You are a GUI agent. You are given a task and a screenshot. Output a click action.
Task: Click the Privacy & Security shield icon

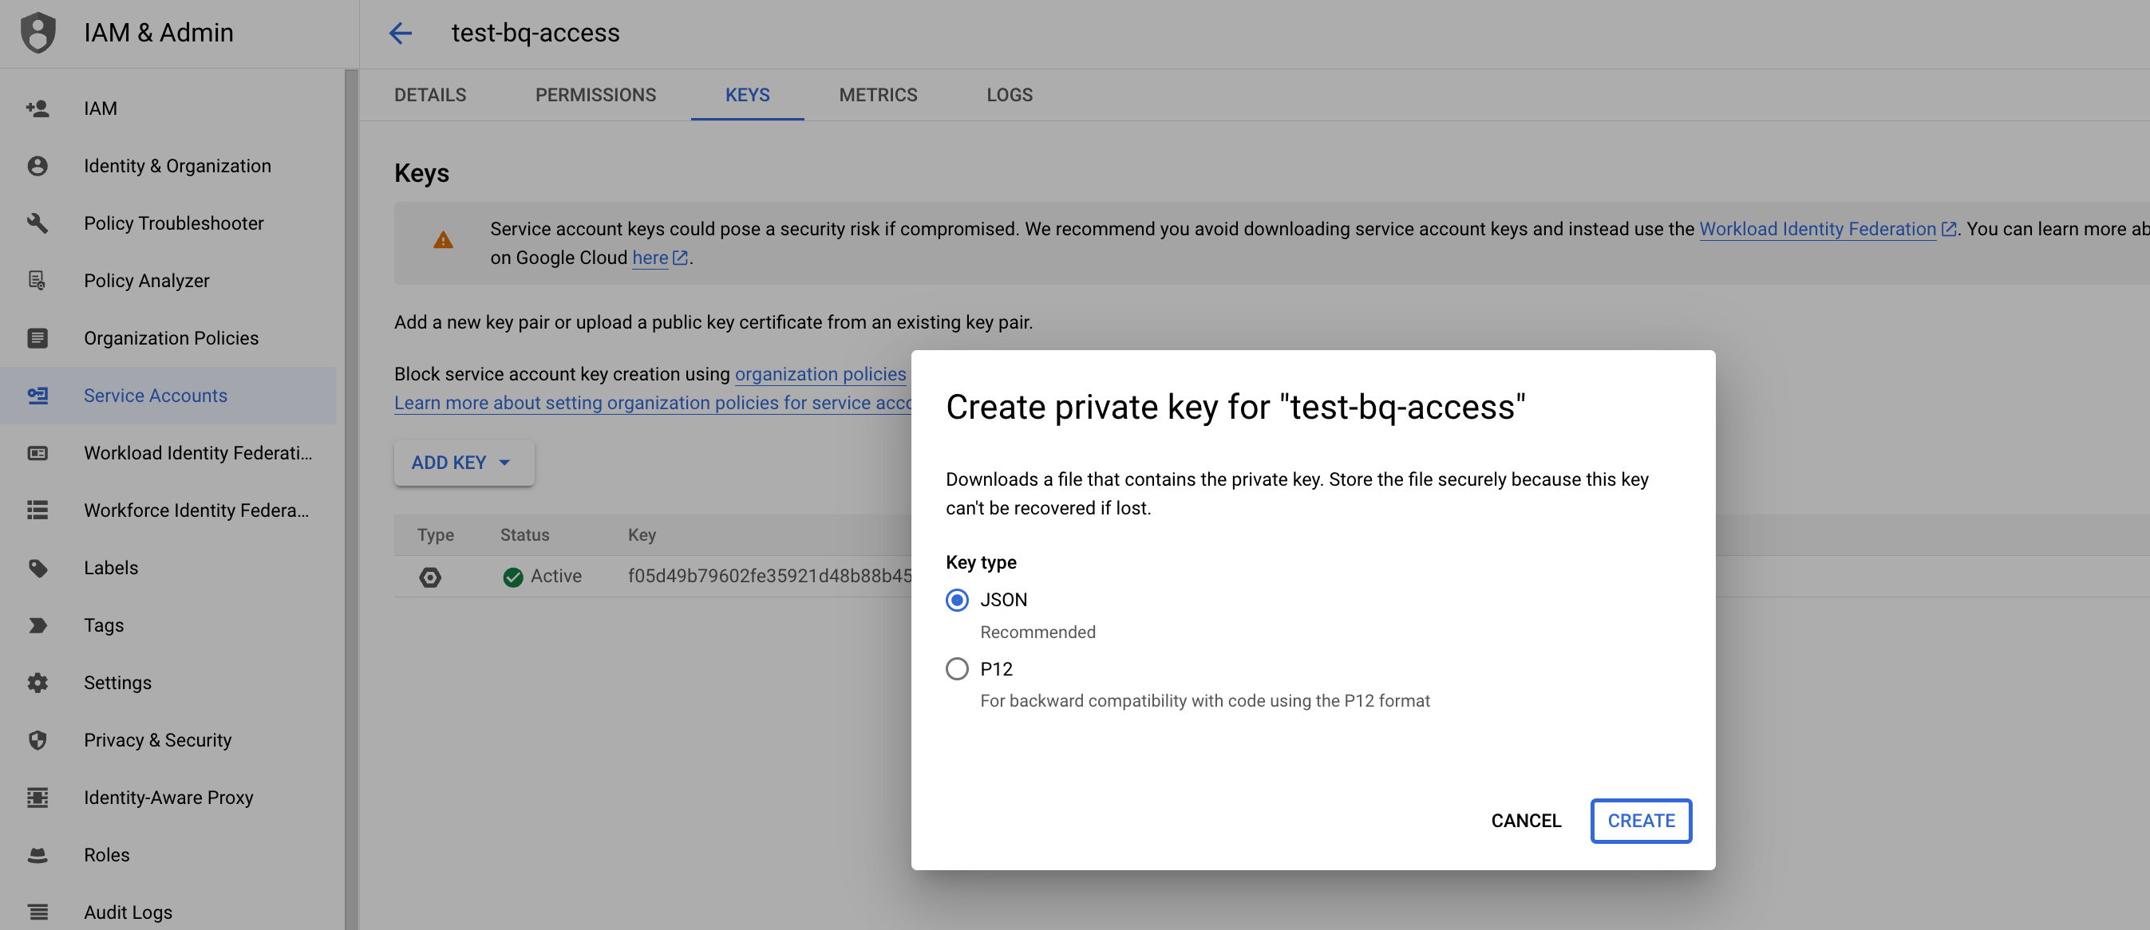(38, 741)
